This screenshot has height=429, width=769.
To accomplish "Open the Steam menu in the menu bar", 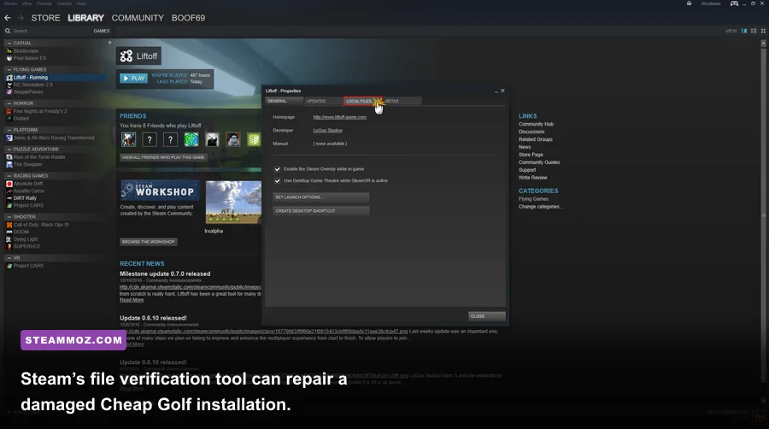I will pyautogui.click(x=10, y=3).
